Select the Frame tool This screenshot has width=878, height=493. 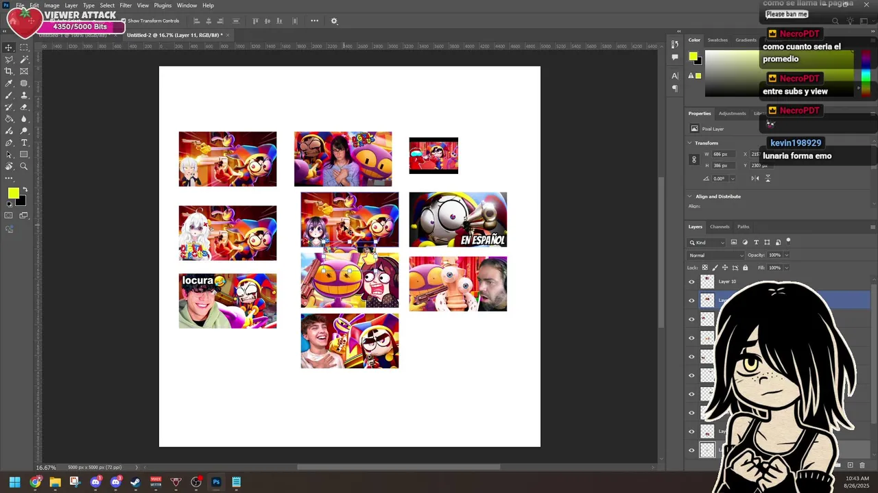click(x=24, y=71)
